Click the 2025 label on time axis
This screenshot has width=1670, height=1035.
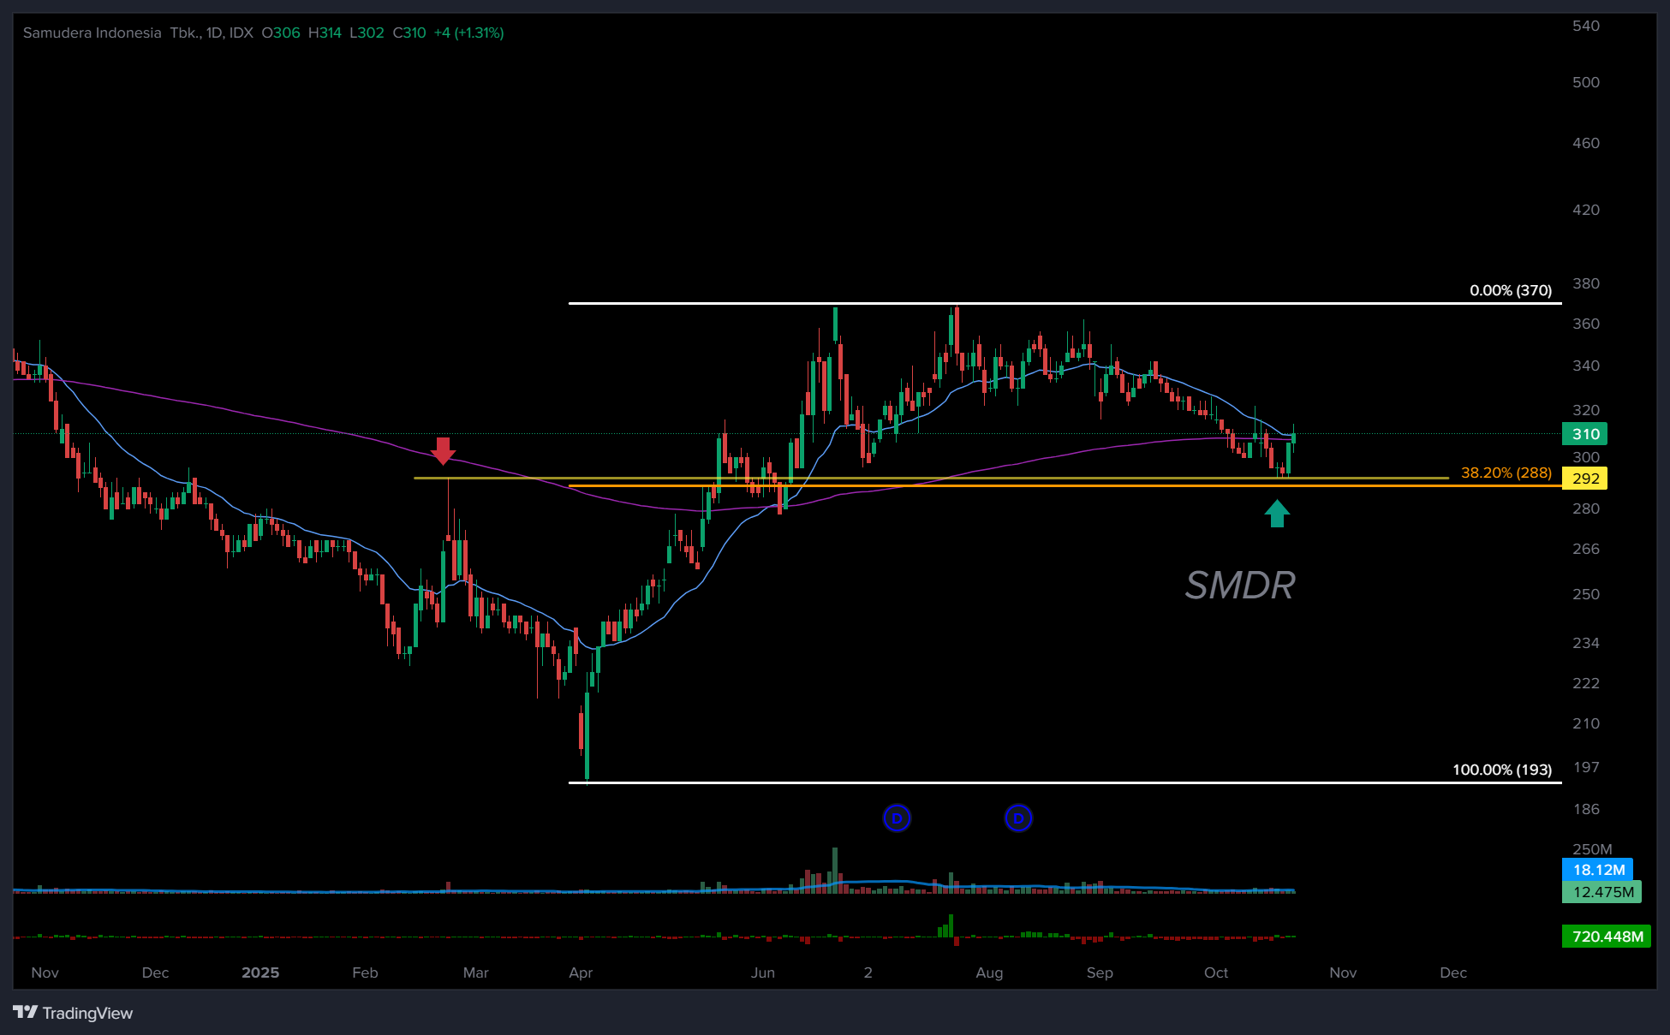260,973
